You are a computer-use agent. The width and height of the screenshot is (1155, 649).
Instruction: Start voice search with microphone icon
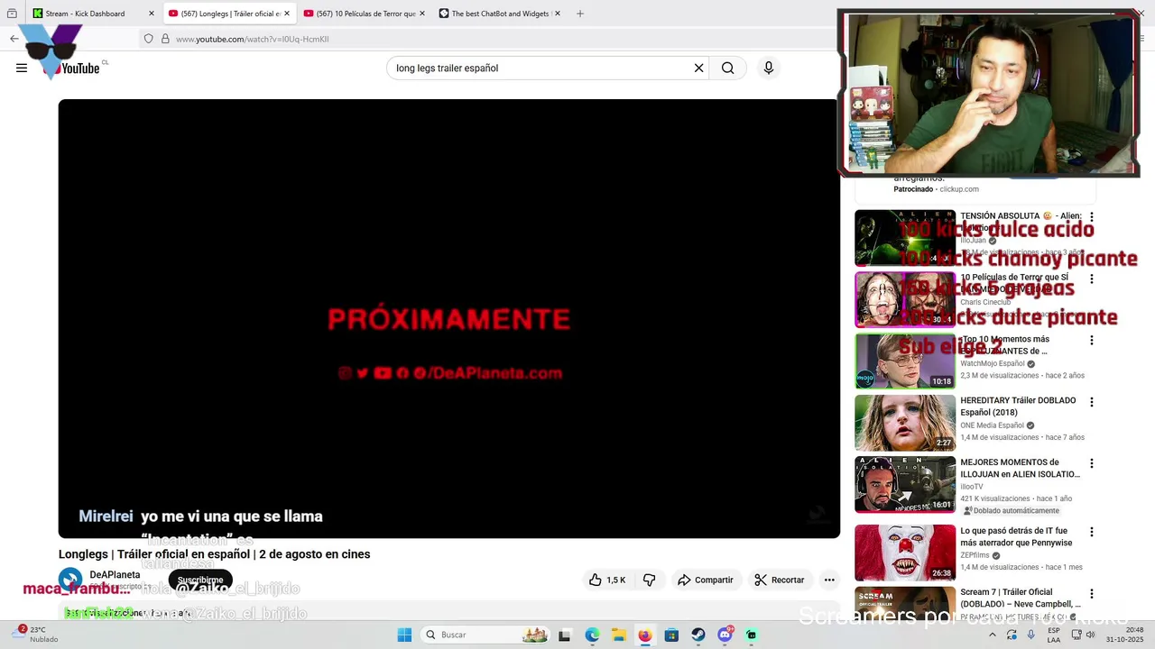point(769,68)
